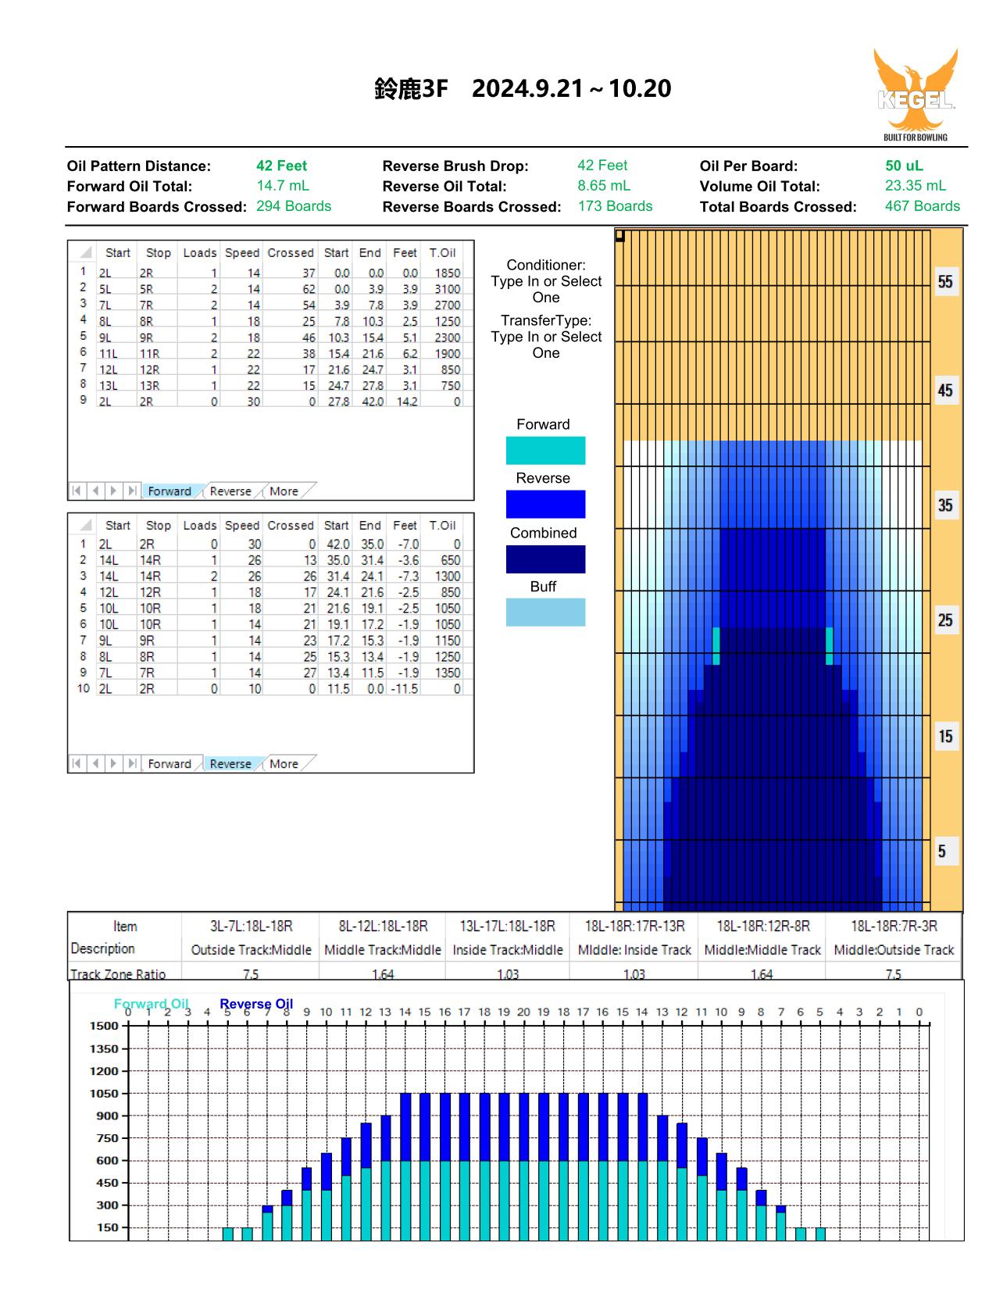Click the 'Reverse Oil' chart legend
The height and width of the screenshot is (1289, 996).
[256, 1004]
